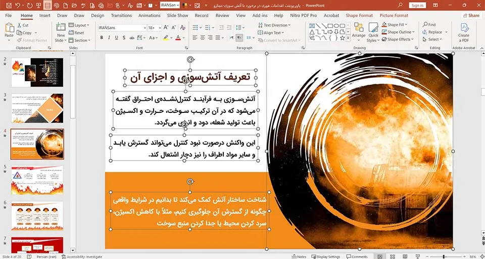Open the Animations tab
Image resolution: width=485 pixels, height=259 pixels.
pos(150,16)
